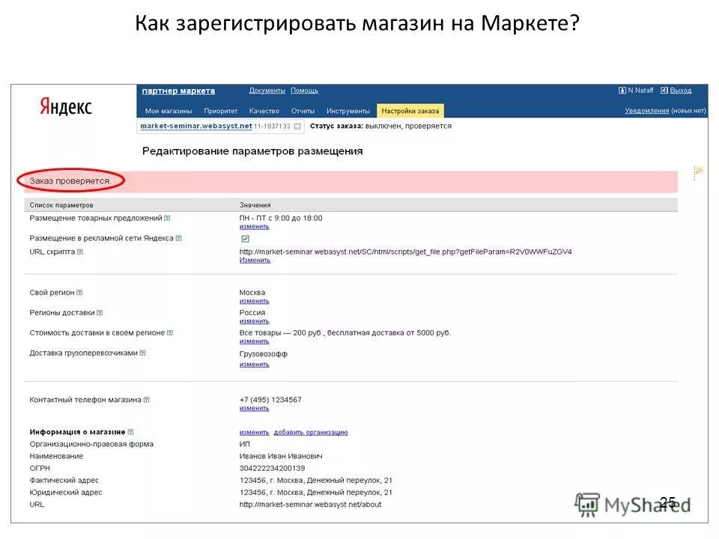Open the партнер маркета link
The image size is (719, 539).
178,91
